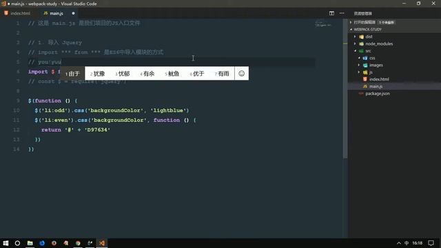Screen dimensions: 441x248
Task: Open the editor more actions ellipsis
Action: [342, 13]
